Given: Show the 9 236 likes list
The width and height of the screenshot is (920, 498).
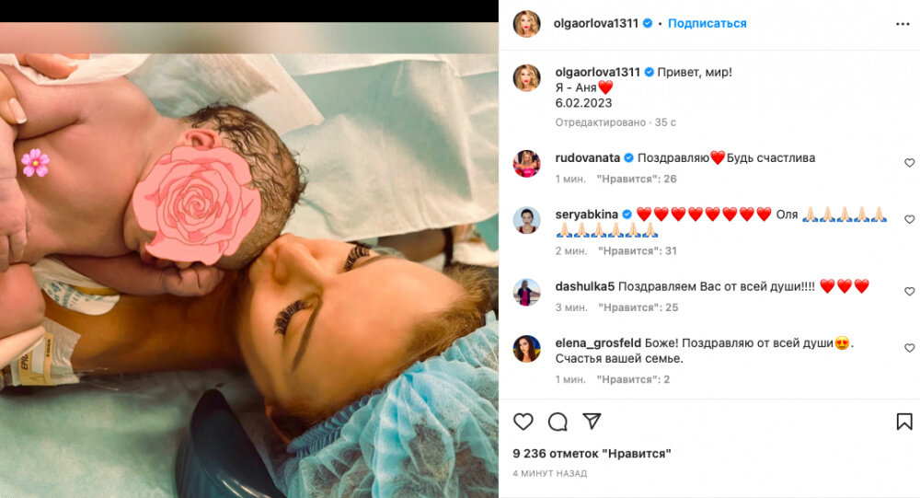Looking at the screenshot, I should point(592,454).
